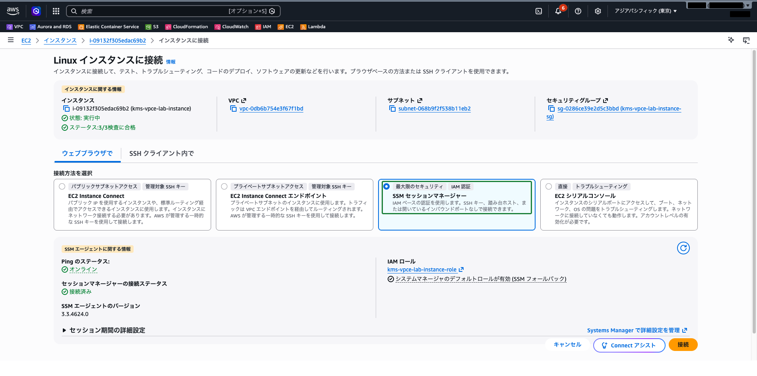Select EC2 Instance Connect radio option
The width and height of the screenshot is (757, 376).
[62, 186]
